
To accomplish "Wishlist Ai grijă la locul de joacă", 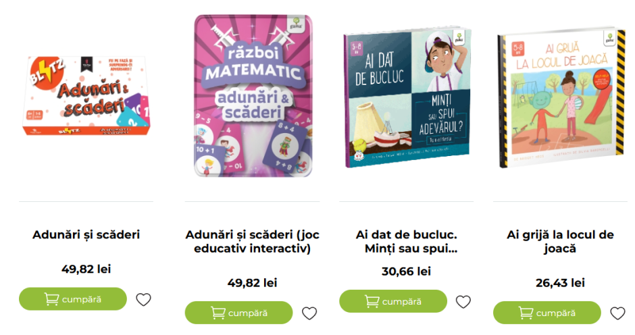I will pyautogui.click(x=617, y=313).
